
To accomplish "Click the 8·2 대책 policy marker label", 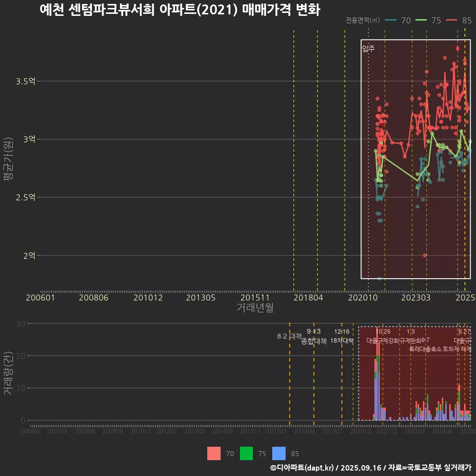I will [289, 336].
